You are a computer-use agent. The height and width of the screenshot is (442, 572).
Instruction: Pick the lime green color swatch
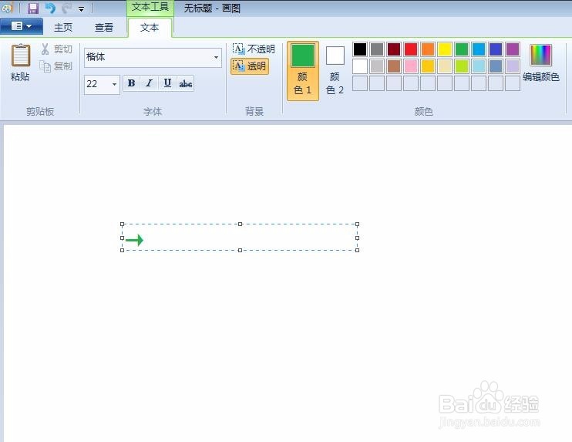[x=462, y=66]
